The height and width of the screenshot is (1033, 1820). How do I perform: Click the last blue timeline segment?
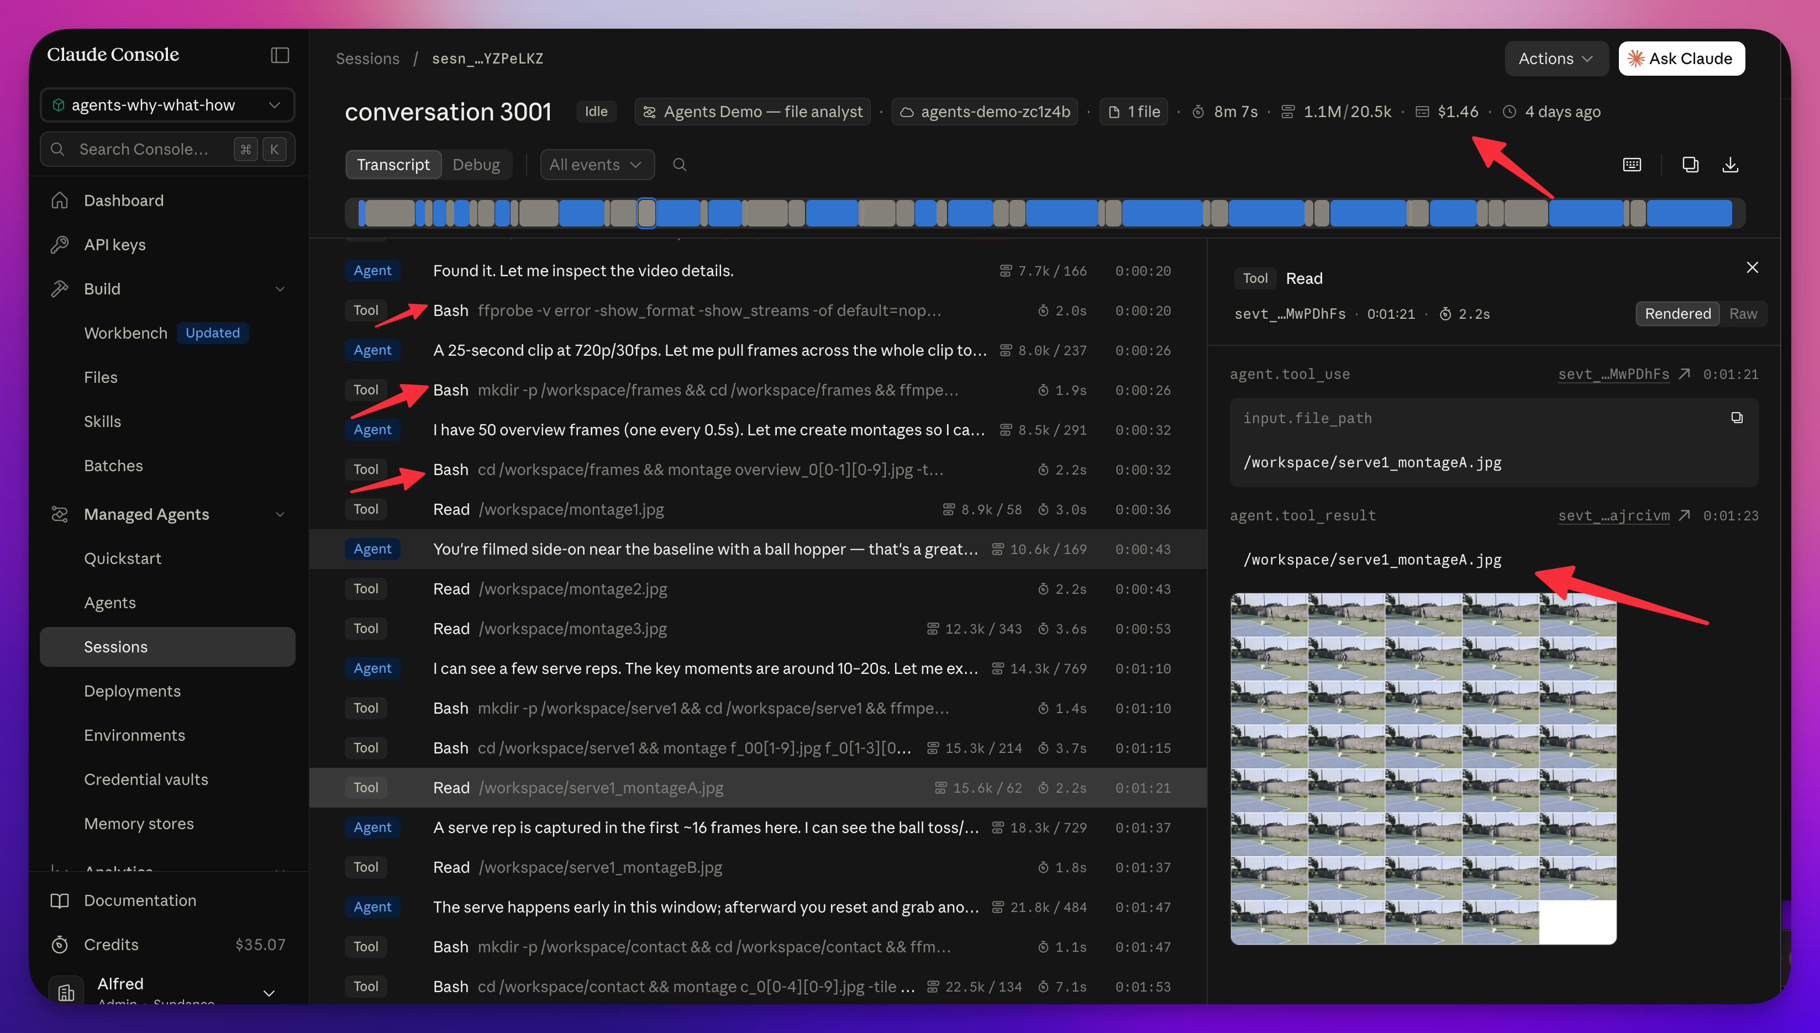(1689, 213)
